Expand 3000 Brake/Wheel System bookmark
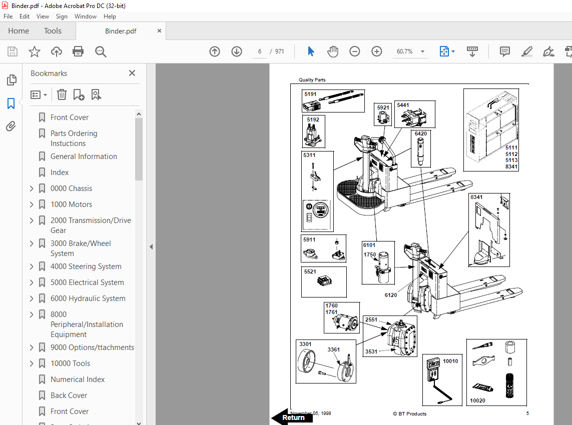572x425 pixels. point(32,243)
